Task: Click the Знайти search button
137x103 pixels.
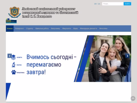Action: pos(127,4)
